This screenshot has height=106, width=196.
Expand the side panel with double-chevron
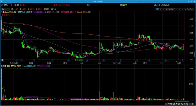tap(2, 60)
